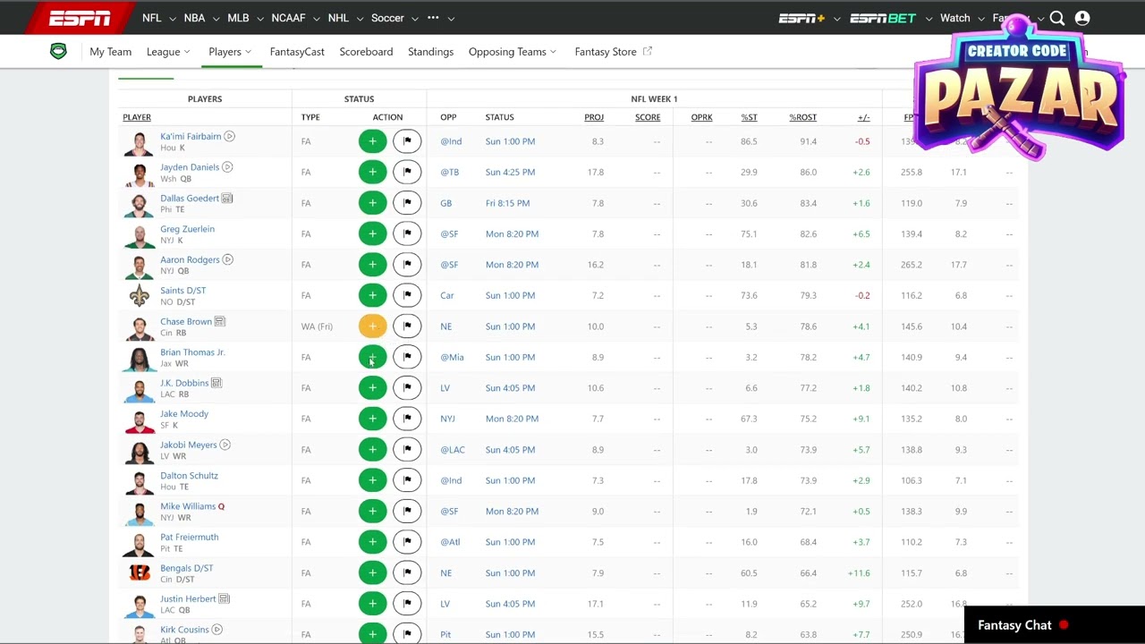This screenshot has width=1145, height=644.
Task: Flag Brian Thomas Jr. to watch list
Action: tap(407, 357)
